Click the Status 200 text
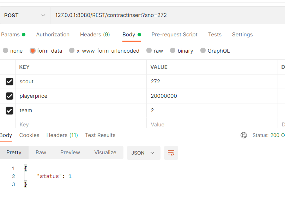Image resolution: width=285 pixels, height=197 pixels. click(269, 135)
